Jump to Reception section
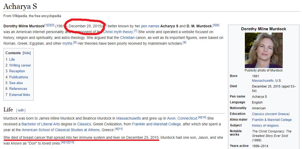Viewport: 302px width, 149px height. (x=17, y=71)
